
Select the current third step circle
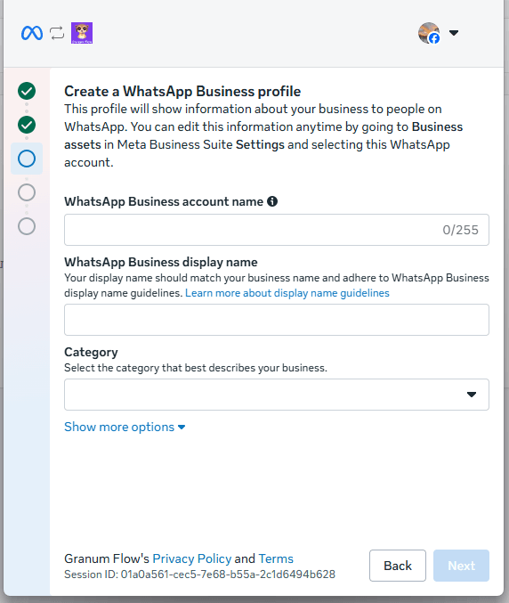point(27,159)
